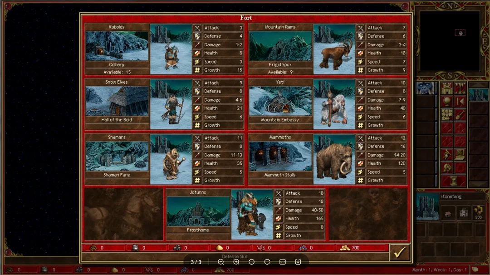
Task: Rotate the image counterclockwise
Action: tap(251, 262)
